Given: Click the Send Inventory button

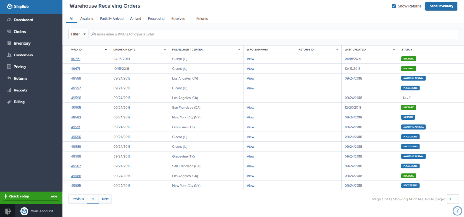Looking at the screenshot, I should click(x=441, y=6).
